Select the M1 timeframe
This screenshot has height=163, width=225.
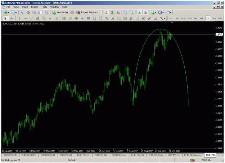coord(171,18)
